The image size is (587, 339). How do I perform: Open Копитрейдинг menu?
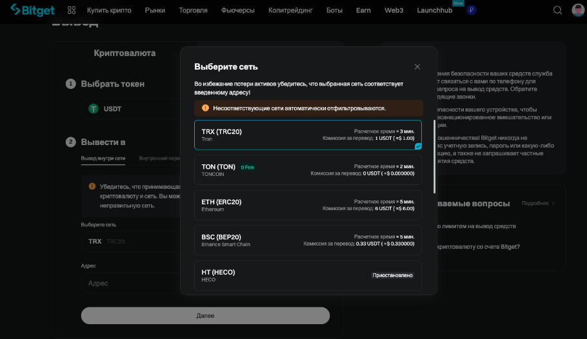click(290, 10)
